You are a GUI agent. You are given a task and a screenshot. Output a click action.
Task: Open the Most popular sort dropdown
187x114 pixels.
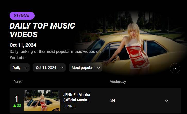tap(86, 68)
